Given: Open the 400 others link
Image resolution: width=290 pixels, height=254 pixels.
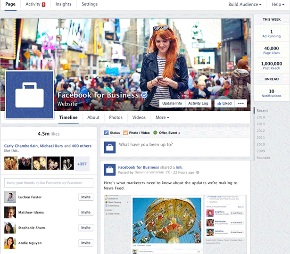Looking at the screenshot, I should click(82, 146).
